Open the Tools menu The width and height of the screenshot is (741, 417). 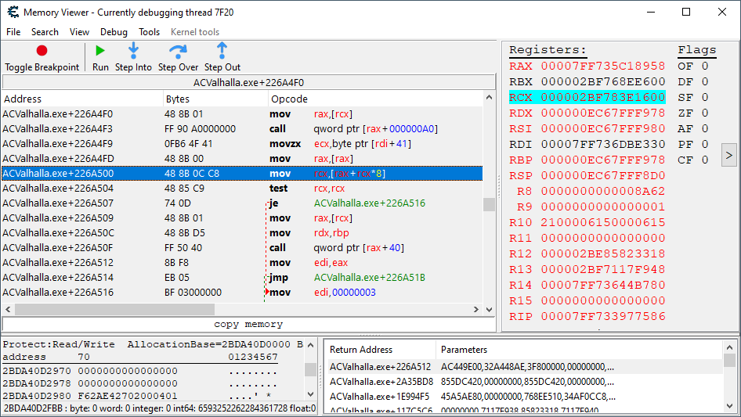click(x=149, y=32)
